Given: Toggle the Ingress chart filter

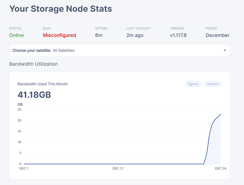Looking at the screenshot, I should coord(213,84).
